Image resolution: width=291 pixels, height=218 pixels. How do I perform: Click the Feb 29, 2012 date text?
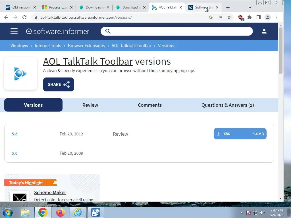pos(71,134)
